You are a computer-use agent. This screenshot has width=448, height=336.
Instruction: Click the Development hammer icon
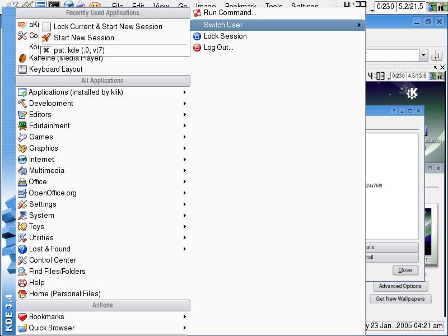coord(22,104)
